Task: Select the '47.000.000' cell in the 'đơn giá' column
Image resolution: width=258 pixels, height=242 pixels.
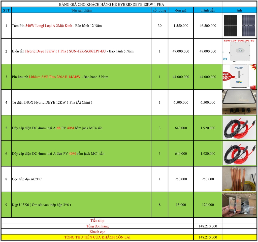Action: (181, 51)
